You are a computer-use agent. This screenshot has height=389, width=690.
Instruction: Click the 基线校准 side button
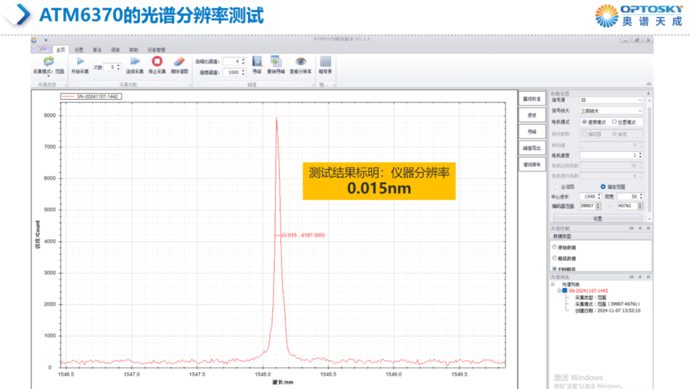[x=532, y=99]
